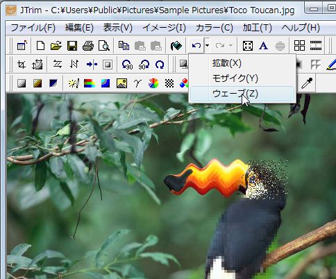Expand the redo history dropdown arrow

coord(230,46)
